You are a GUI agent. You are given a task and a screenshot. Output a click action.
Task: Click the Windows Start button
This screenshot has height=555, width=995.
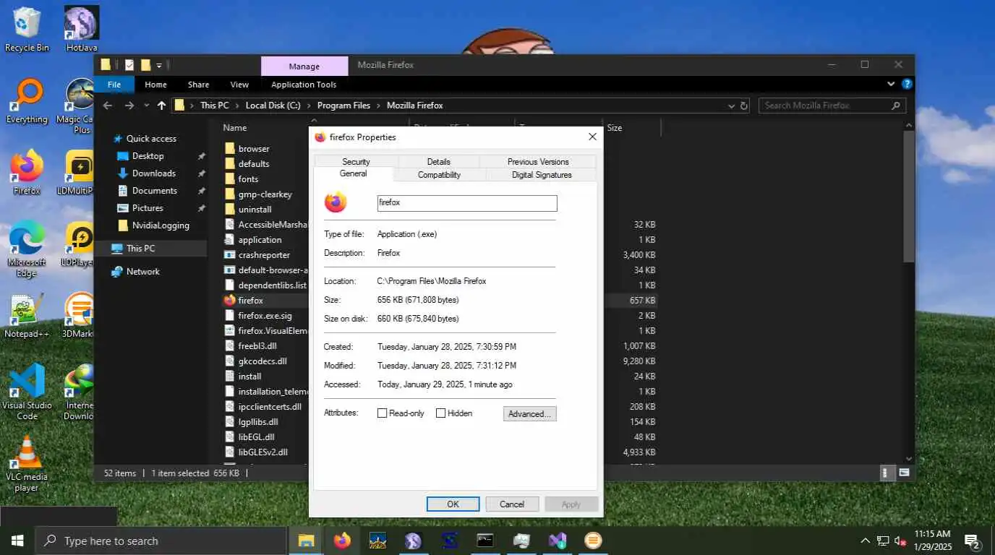pos(17,541)
